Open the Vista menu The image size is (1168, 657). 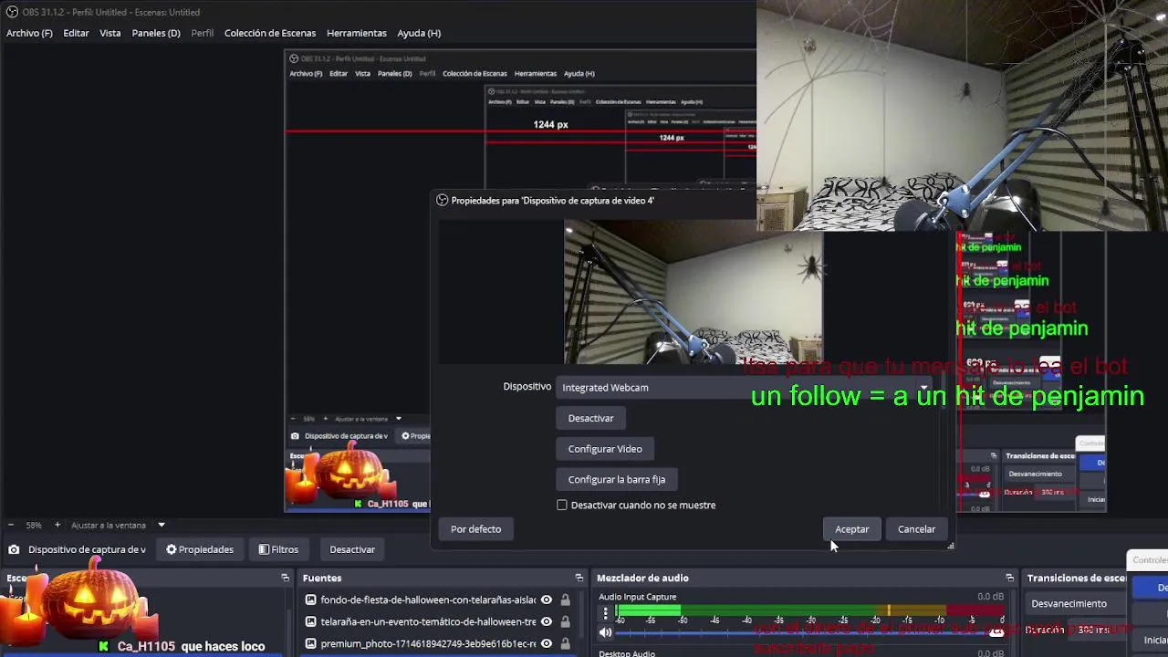[110, 33]
